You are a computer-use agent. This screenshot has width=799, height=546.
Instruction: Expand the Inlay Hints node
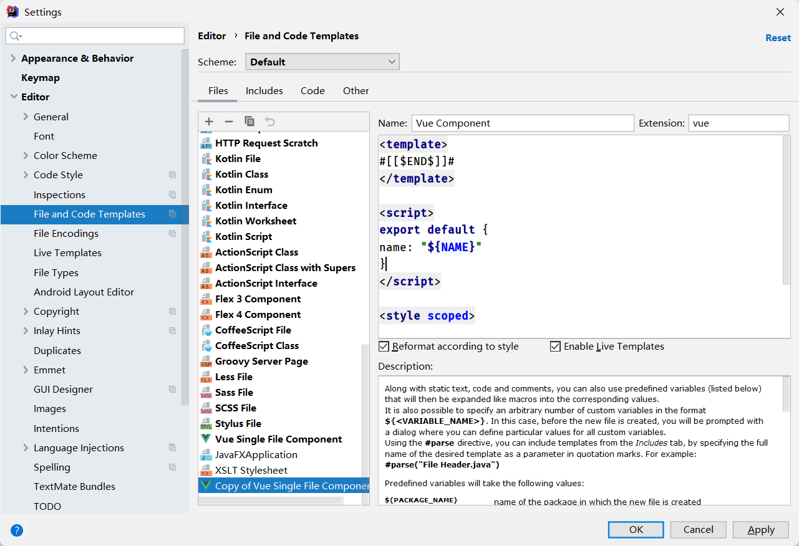coord(26,331)
